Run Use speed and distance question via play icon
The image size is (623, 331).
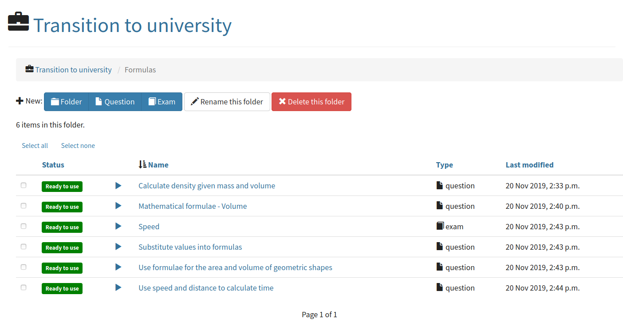118,288
